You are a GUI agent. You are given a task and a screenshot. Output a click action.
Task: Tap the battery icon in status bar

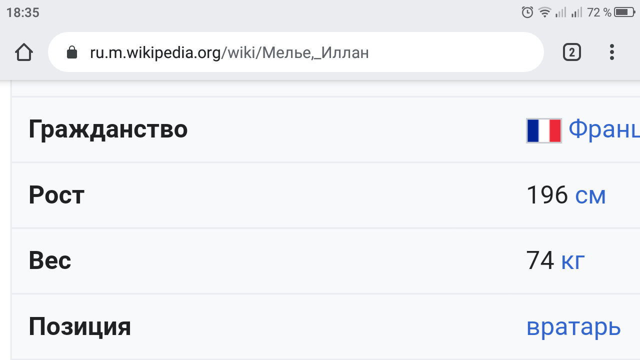(624, 12)
